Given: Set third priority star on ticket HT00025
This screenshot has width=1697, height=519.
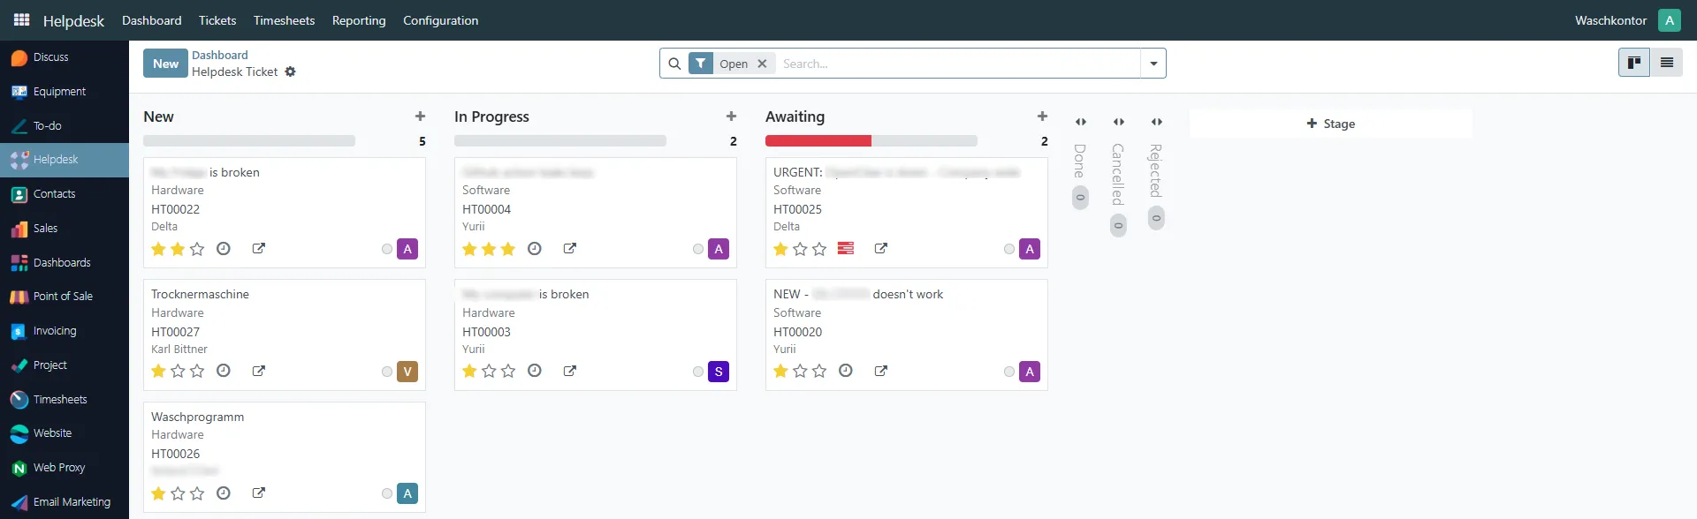Looking at the screenshot, I should coord(819,249).
